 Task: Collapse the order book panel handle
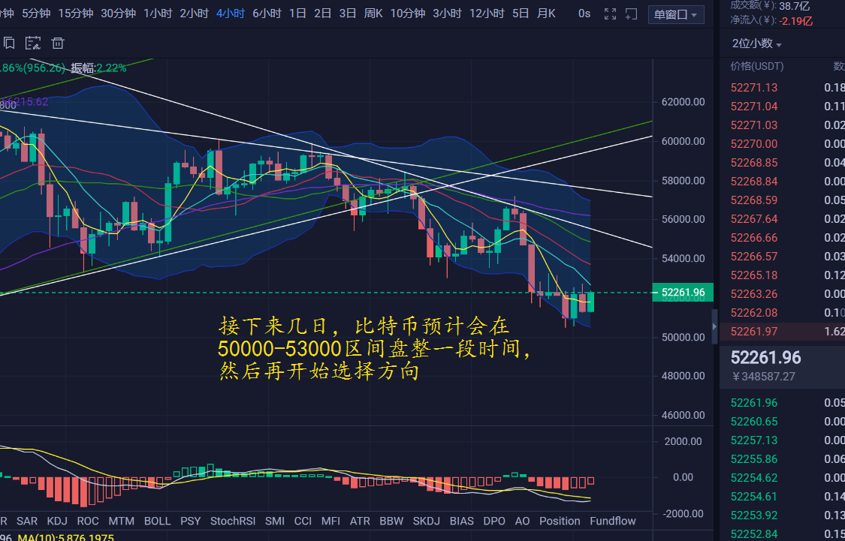[714, 326]
